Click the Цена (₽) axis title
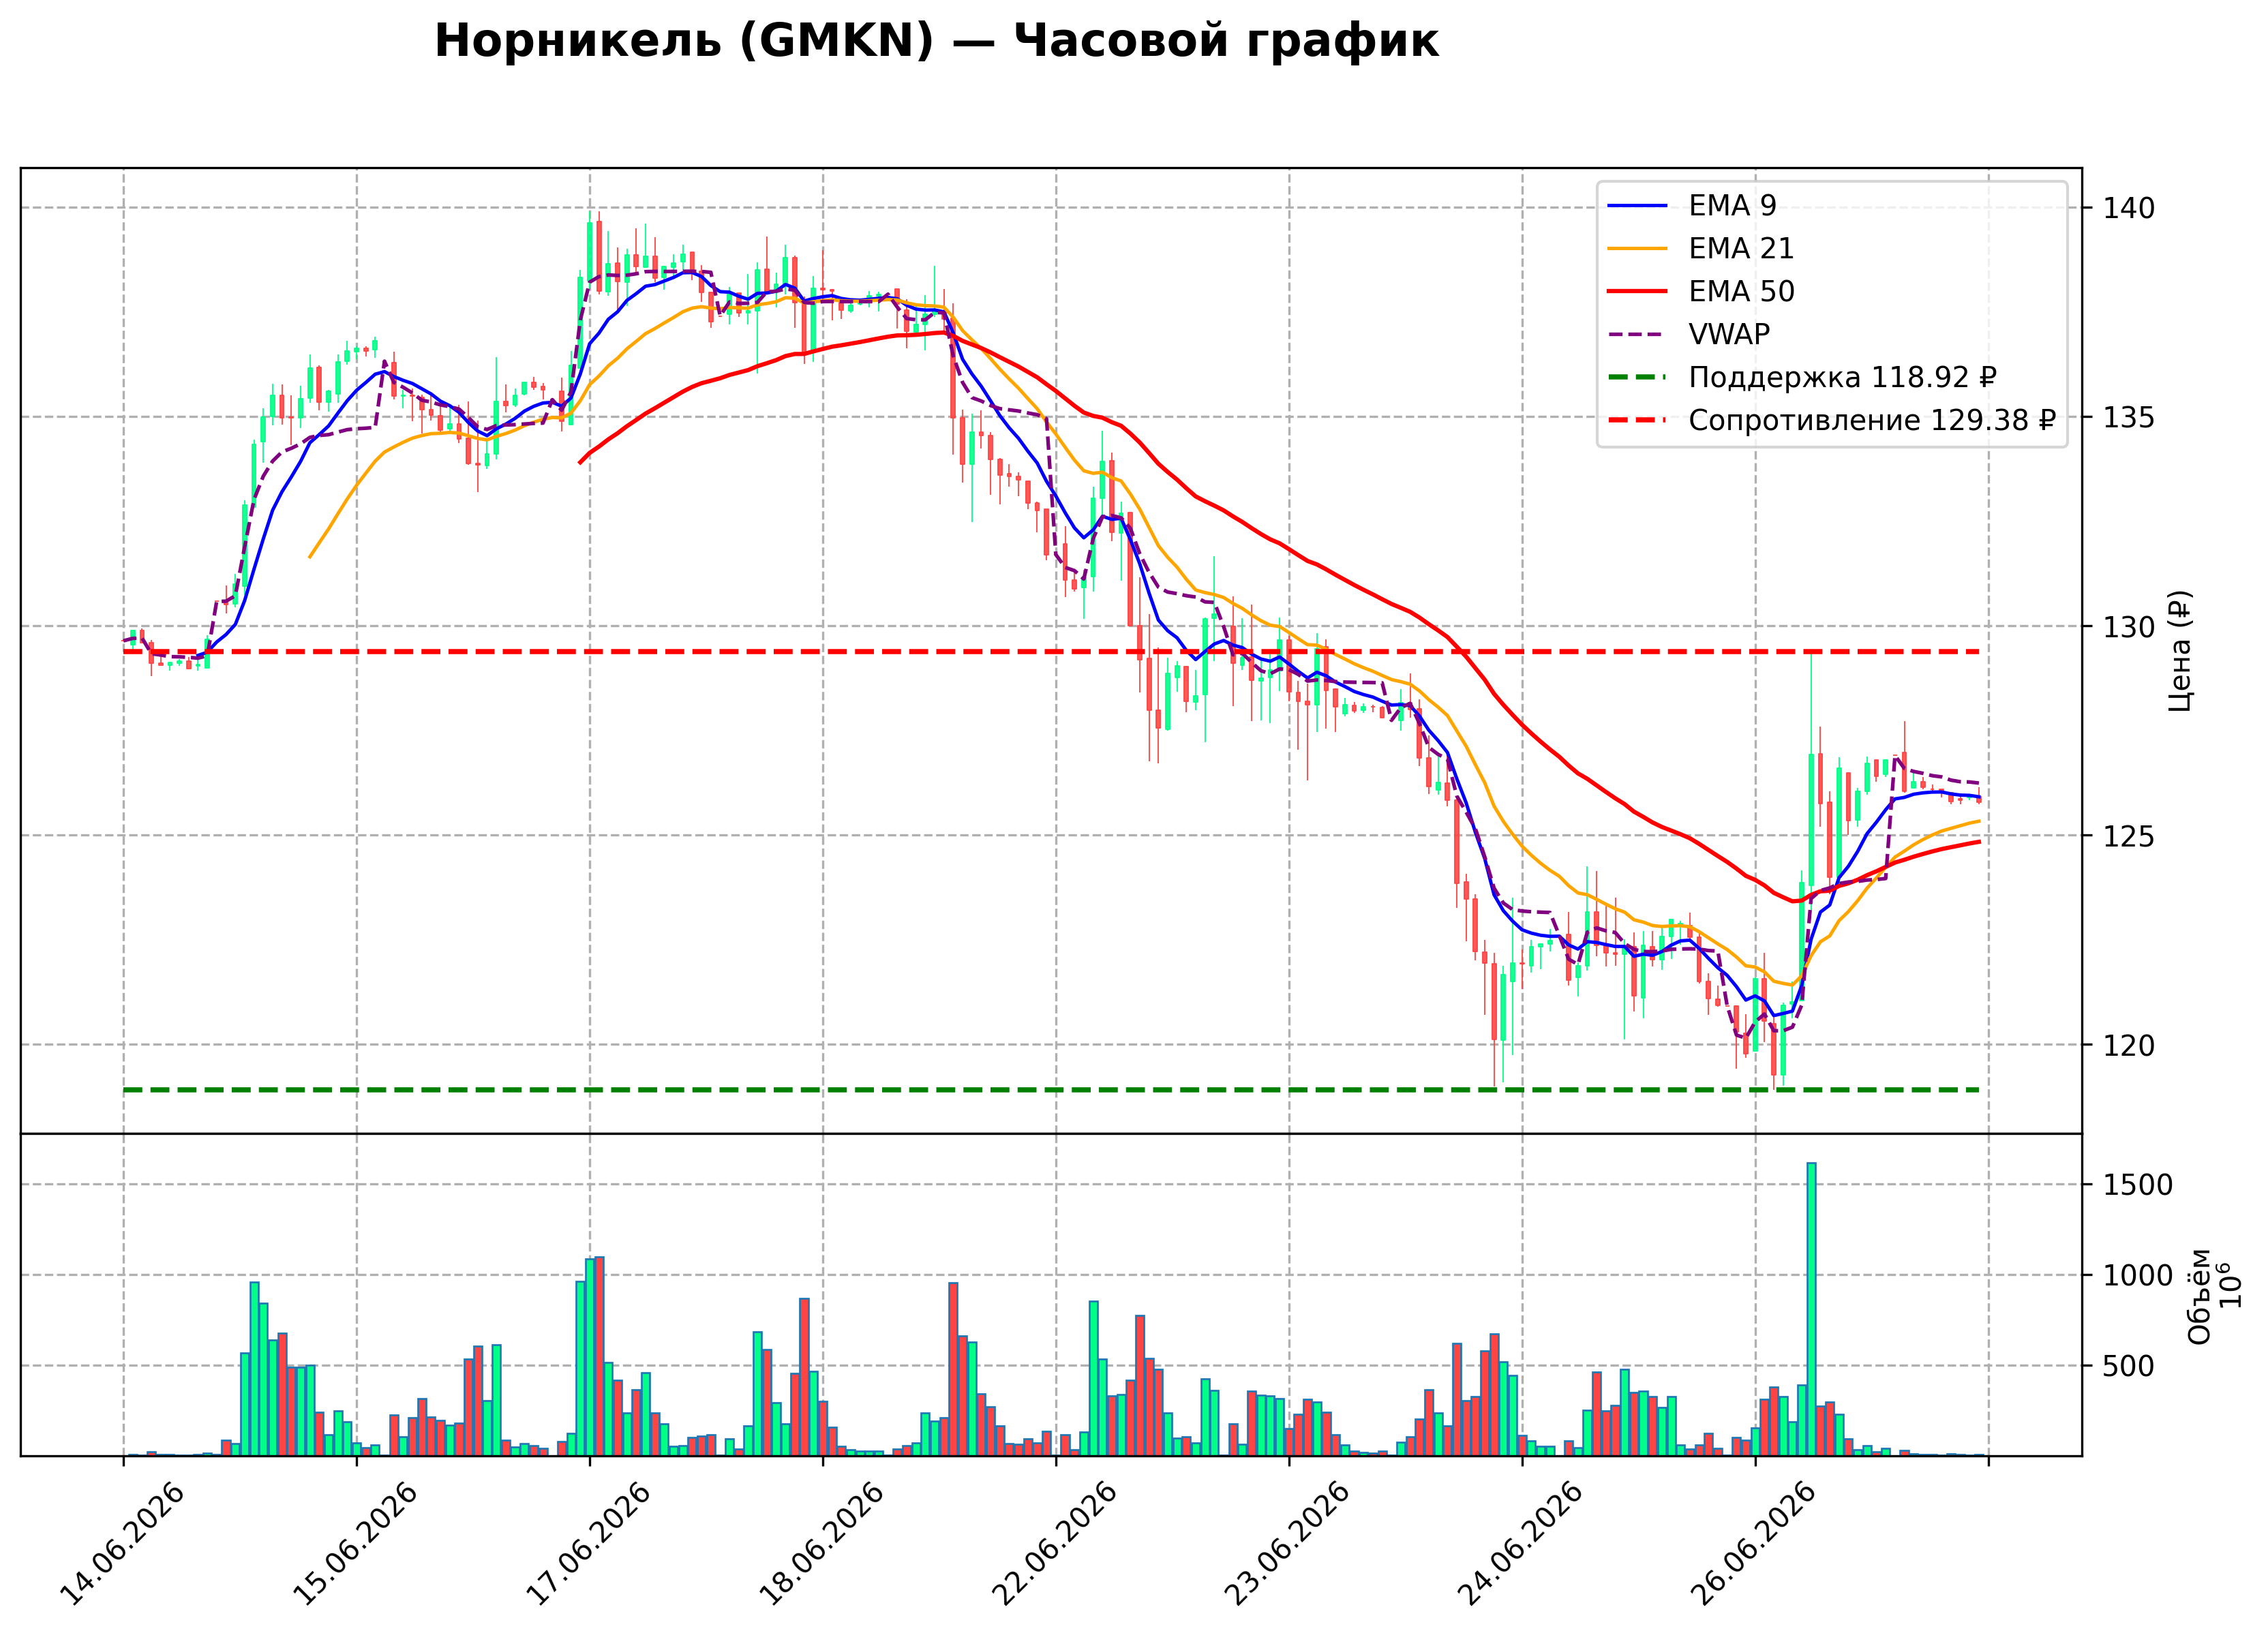 click(2181, 651)
